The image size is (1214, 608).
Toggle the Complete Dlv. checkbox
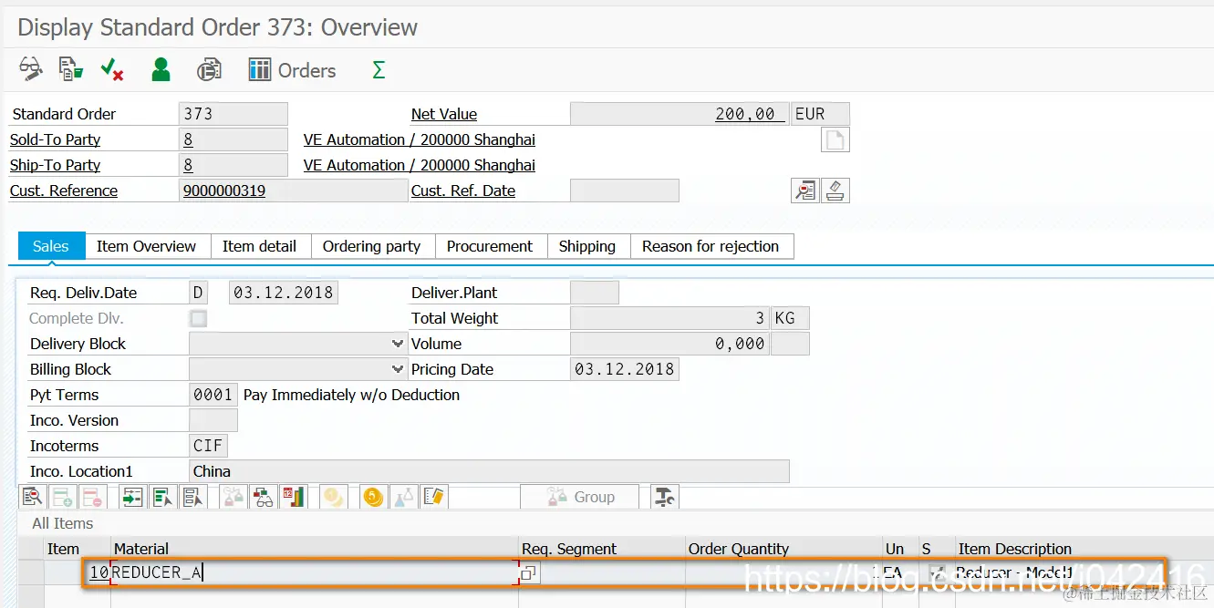198,318
